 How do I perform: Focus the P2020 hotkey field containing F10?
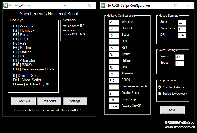(x=114, y=81)
